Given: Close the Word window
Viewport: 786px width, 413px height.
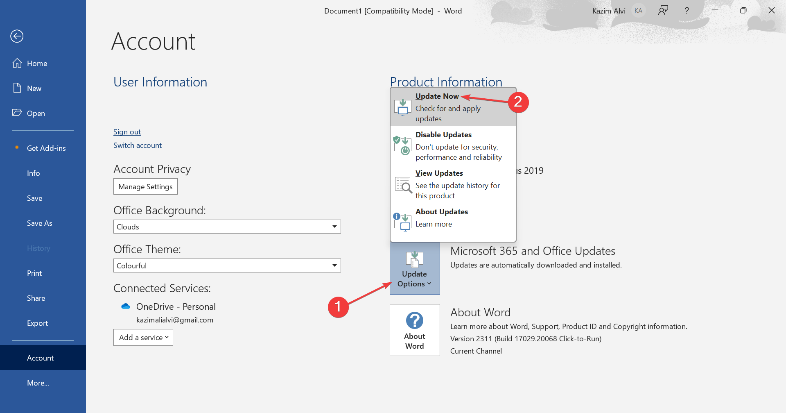Looking at the screenshot, I should click(772, 11).
